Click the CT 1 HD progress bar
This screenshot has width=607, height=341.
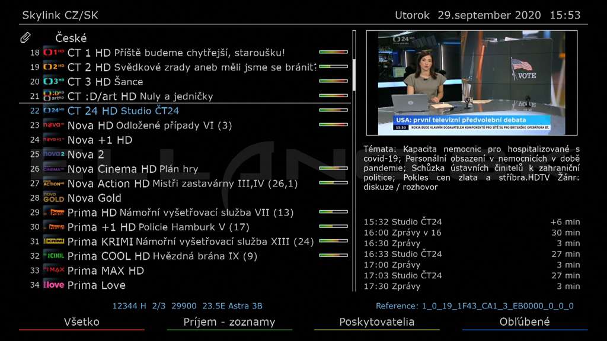point(333,52)
